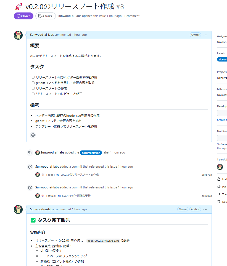The height and width of the screenshot is (266, 227).
Task: Click the lock conversation icon in the sidebar
Action: tap(219, 179)
